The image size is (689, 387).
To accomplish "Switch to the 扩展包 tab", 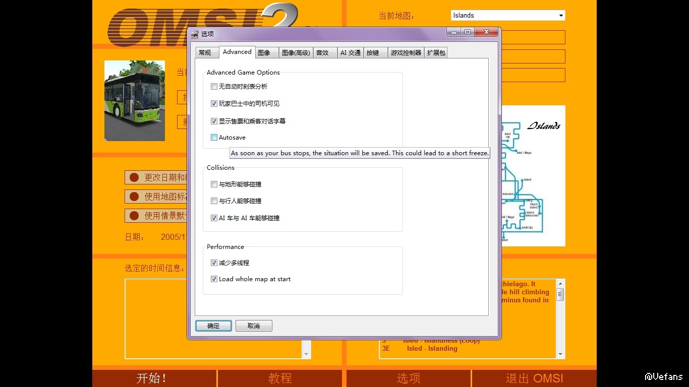I will click(436, 53).
